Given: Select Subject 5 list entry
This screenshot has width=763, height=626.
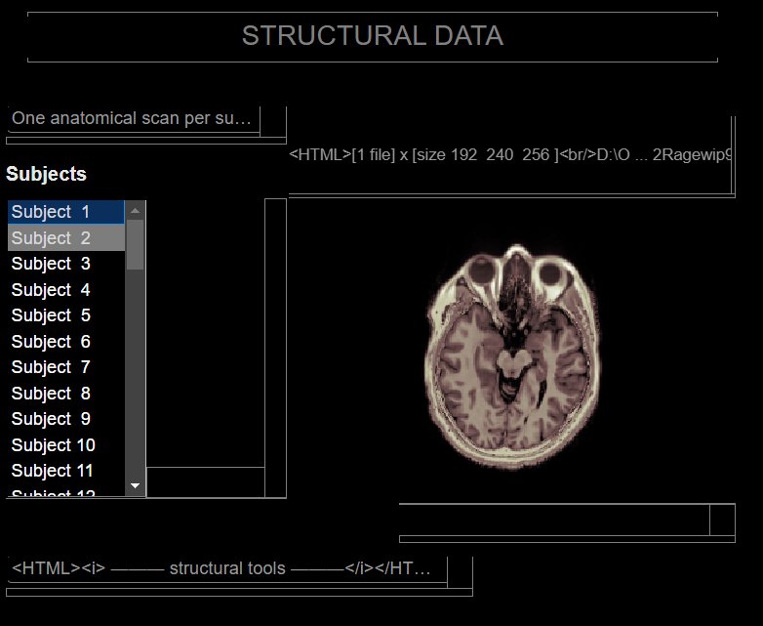Looking at the screenshot, I should [x=65, y=315].
